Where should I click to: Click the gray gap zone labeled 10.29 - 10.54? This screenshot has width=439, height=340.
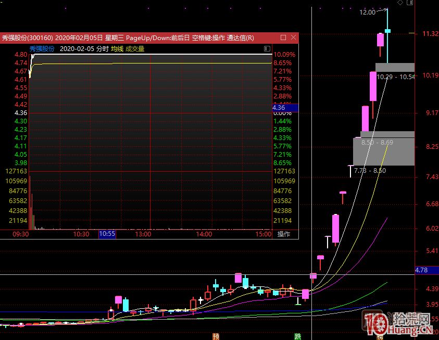(395, 67)
